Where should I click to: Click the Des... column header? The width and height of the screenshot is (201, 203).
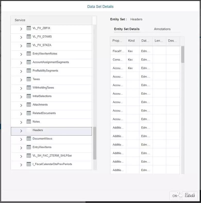pyautogui.click(x=173, y=41)
